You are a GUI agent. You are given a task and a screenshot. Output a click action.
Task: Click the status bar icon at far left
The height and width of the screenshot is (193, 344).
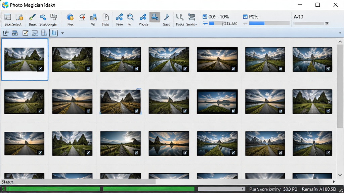[3, 189]
